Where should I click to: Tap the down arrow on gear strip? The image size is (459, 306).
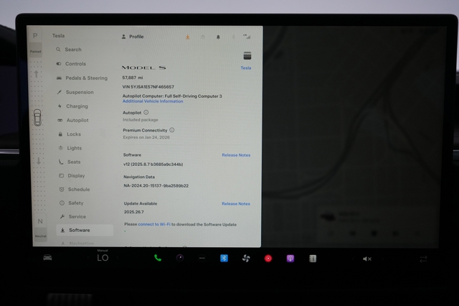click(39, 161)
